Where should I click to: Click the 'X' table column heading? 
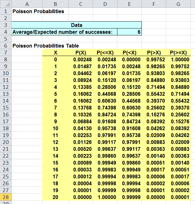(55, 53)
